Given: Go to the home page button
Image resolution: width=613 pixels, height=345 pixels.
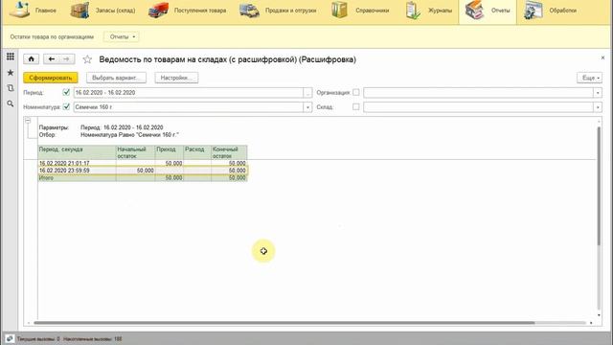Looking at the screenshot, I should point(32,59).
